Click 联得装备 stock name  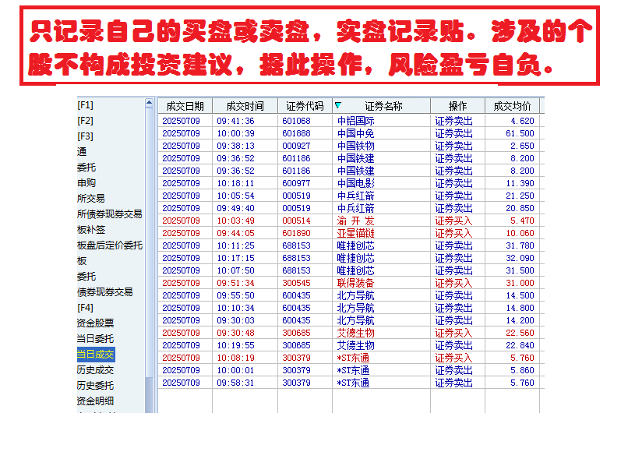pos(355,283)
